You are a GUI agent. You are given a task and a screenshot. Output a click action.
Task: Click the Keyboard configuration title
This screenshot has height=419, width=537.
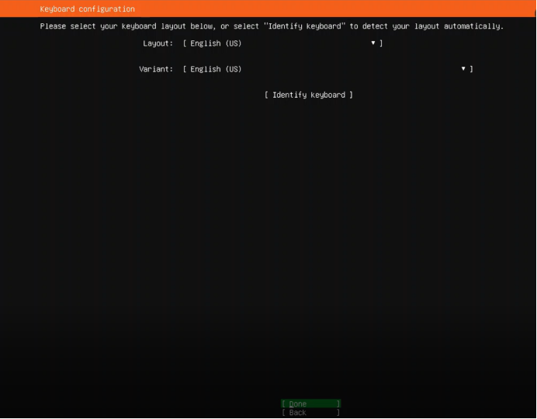(x=87, y=9)
